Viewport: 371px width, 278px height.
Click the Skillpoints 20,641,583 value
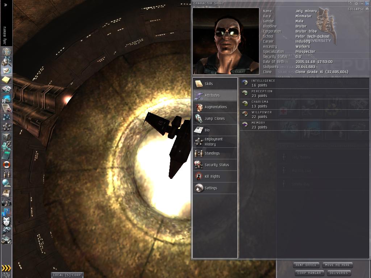click(305, 67)
